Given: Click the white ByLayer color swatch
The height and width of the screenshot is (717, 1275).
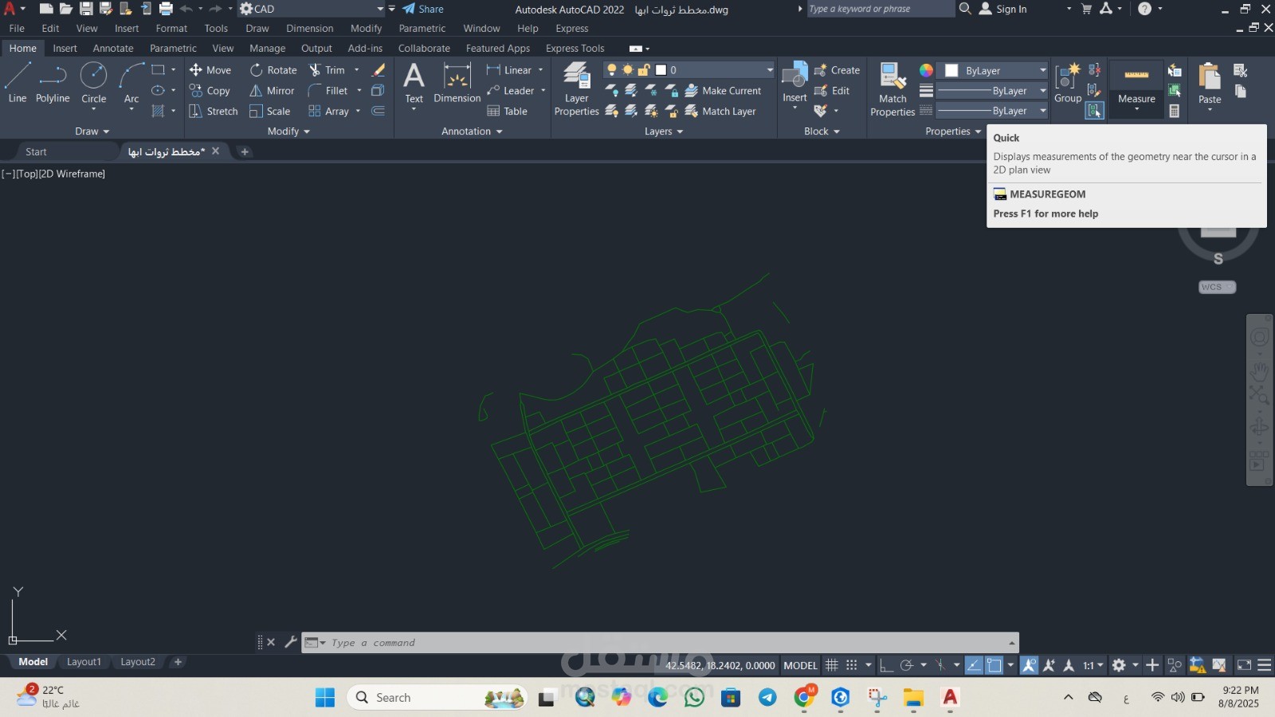Looking at the screenshot, I should [x=951, y=71].
